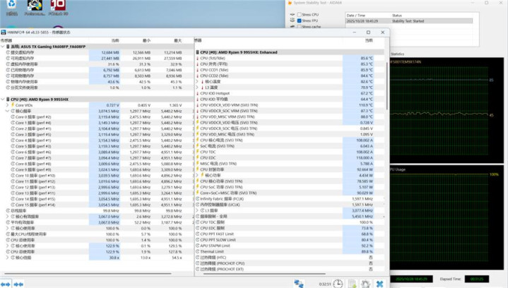Click the network transfer icon in HWiNFO toolbar
The image size is (508, 288).
[x=300, y=284]
